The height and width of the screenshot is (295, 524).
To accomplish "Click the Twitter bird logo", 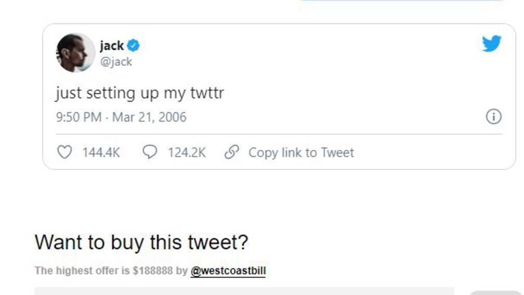I will point(492,44).
